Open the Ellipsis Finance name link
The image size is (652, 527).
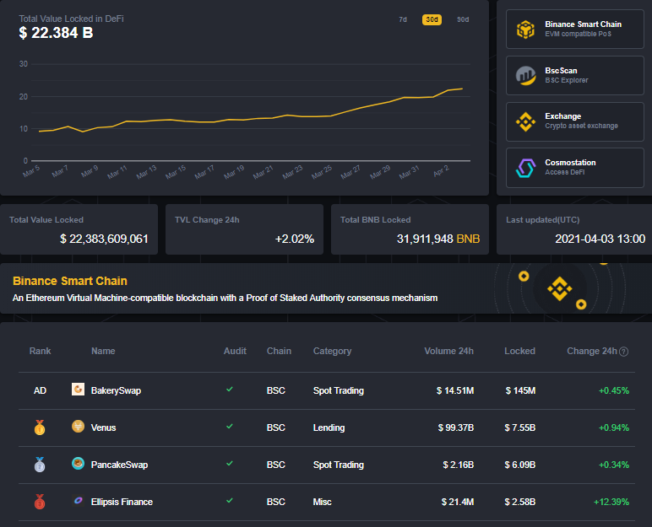pyautogui.click(x=122, y=502)
